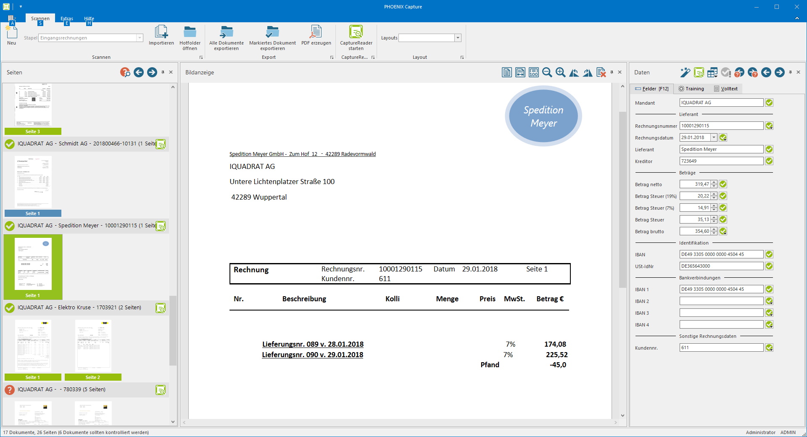
Task: Collapse the ribbon with the chevron
Action: (797, 18)
